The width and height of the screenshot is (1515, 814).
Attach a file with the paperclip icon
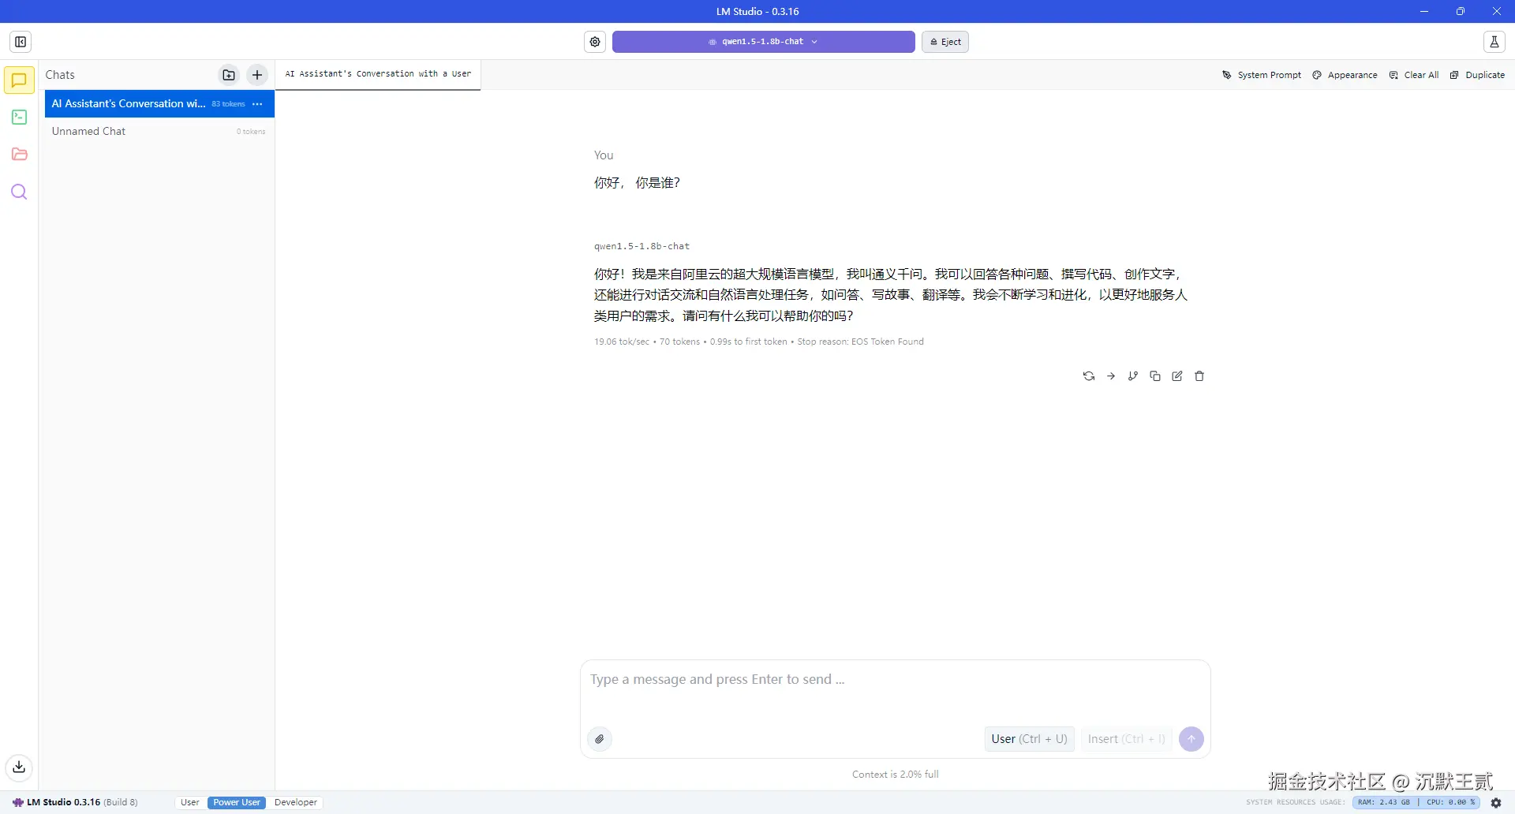[x=600, y=739]
